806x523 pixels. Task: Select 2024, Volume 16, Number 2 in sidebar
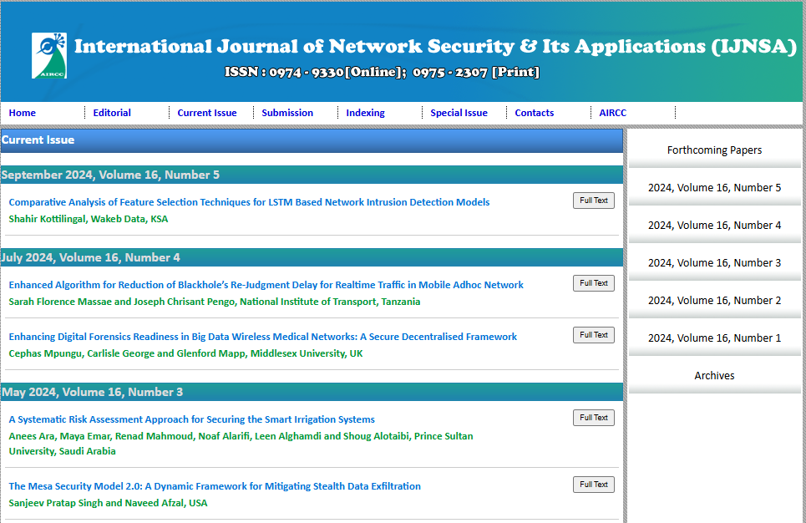(714, 300)
